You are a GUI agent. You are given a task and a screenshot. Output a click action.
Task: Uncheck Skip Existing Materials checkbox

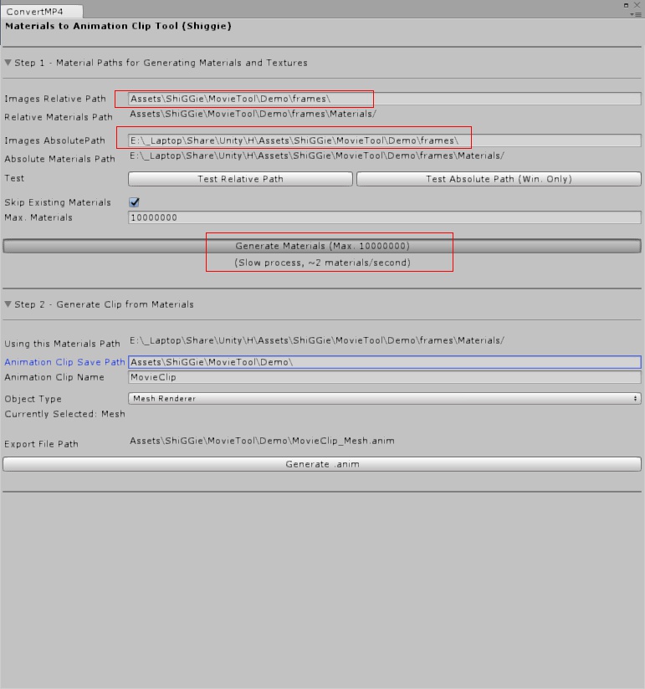point(134,202)
